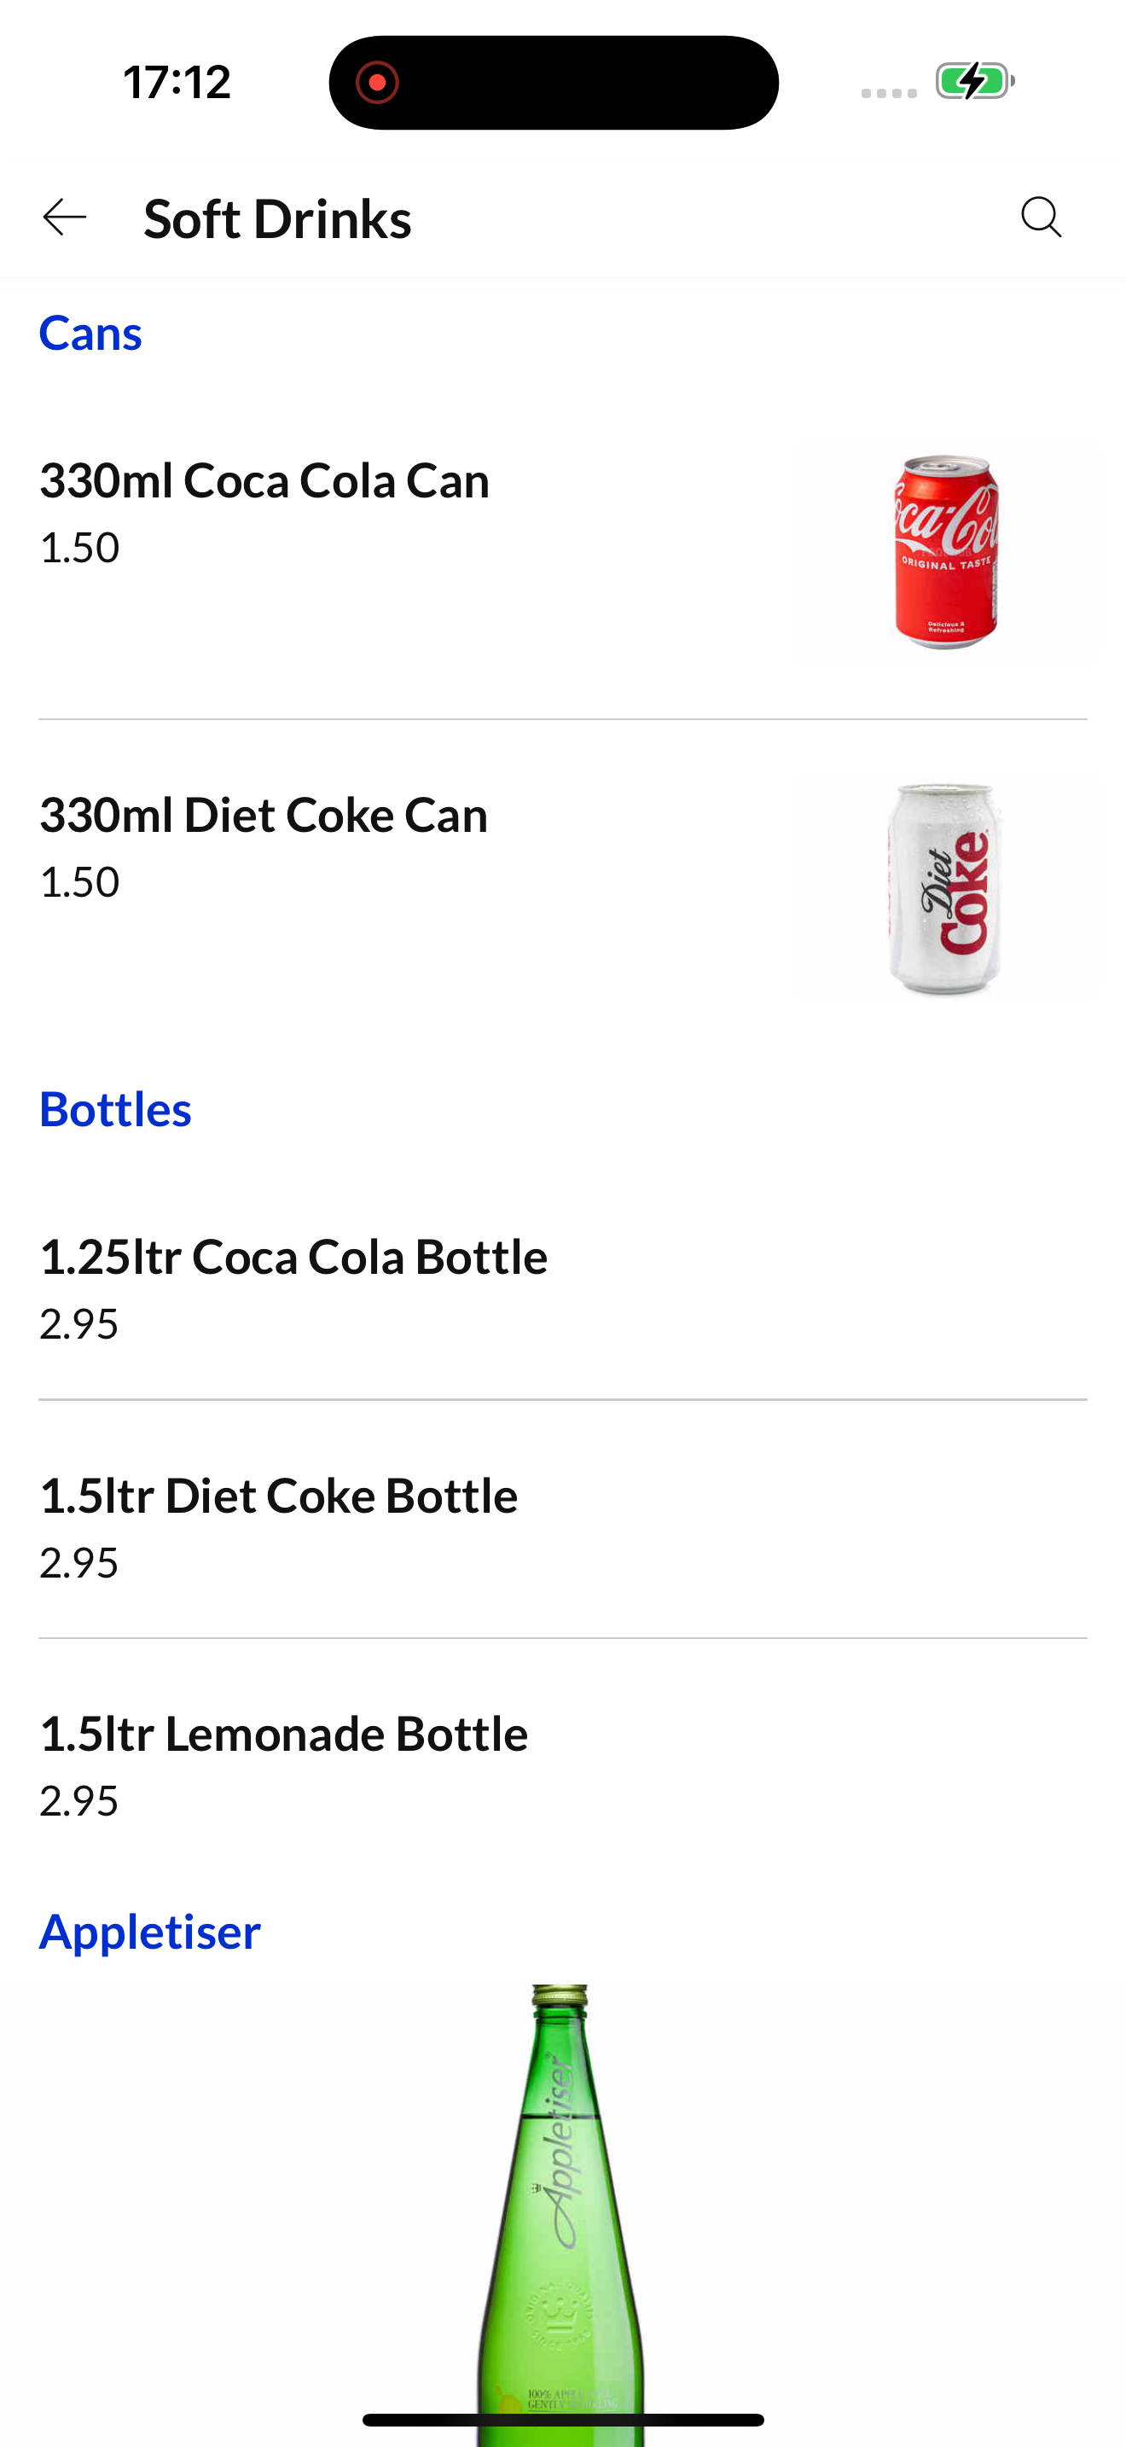Open the search magnifier icon
The height and width of the screenshot is (2447, 1126).
pyautogui.click(x=1042, y=218)
